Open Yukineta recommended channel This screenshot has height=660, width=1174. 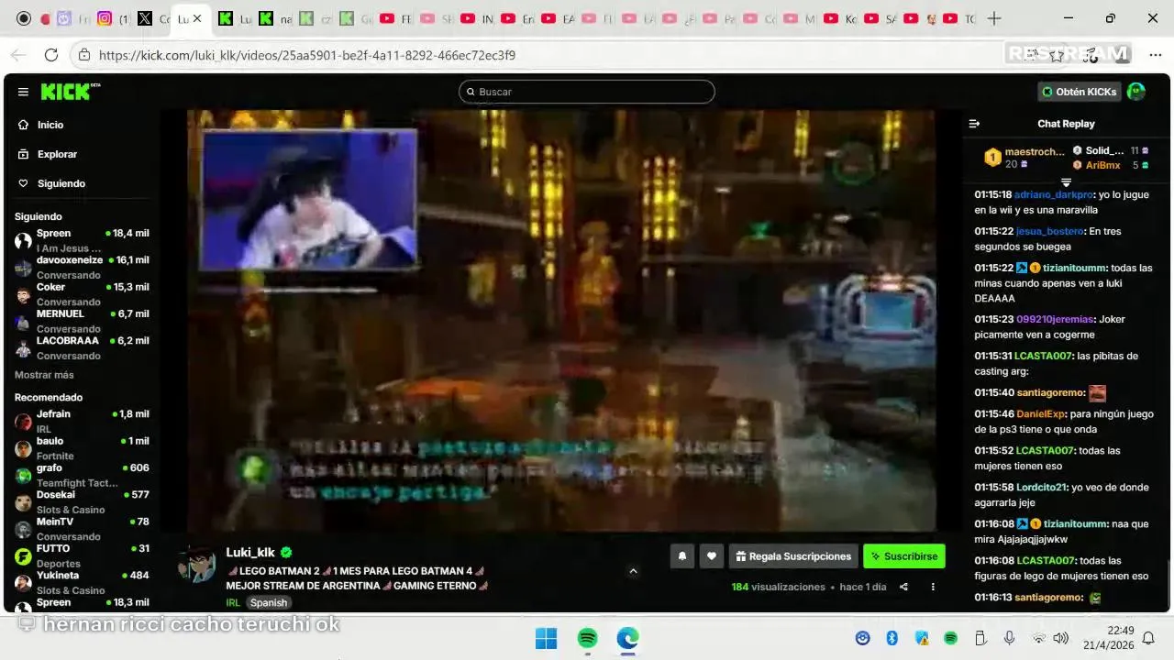[82, 582]
